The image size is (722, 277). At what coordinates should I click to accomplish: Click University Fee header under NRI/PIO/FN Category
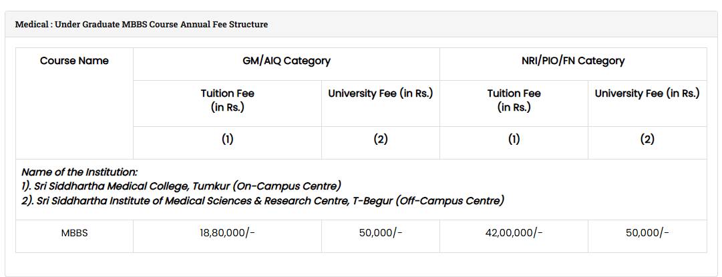(x=647, y=93)
